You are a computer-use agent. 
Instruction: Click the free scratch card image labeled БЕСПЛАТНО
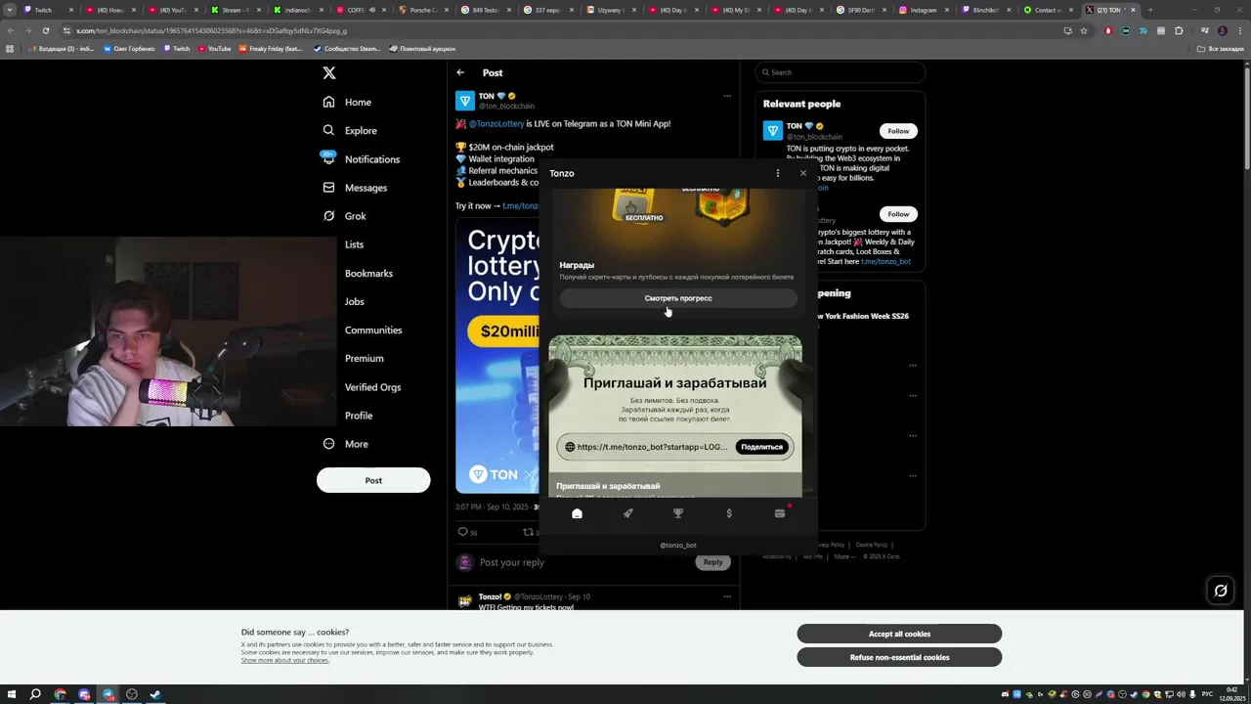638,207
